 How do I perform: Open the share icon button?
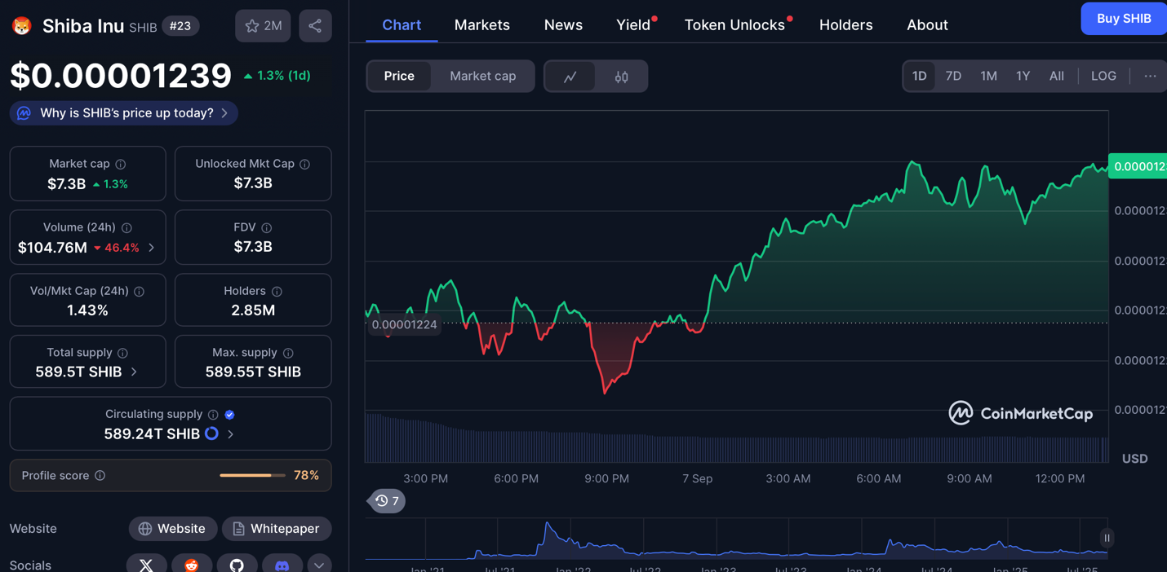[315, 26]
